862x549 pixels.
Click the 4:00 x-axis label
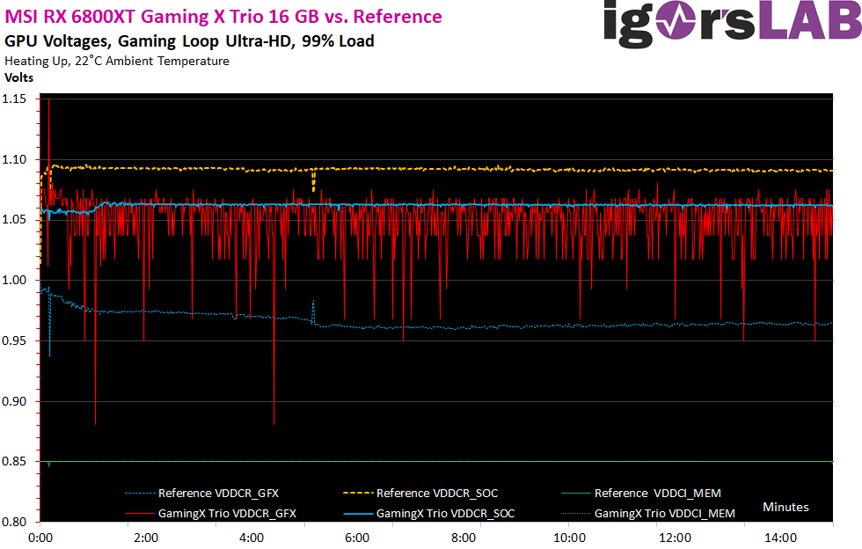pyautogui.click(x=252, y=538)
